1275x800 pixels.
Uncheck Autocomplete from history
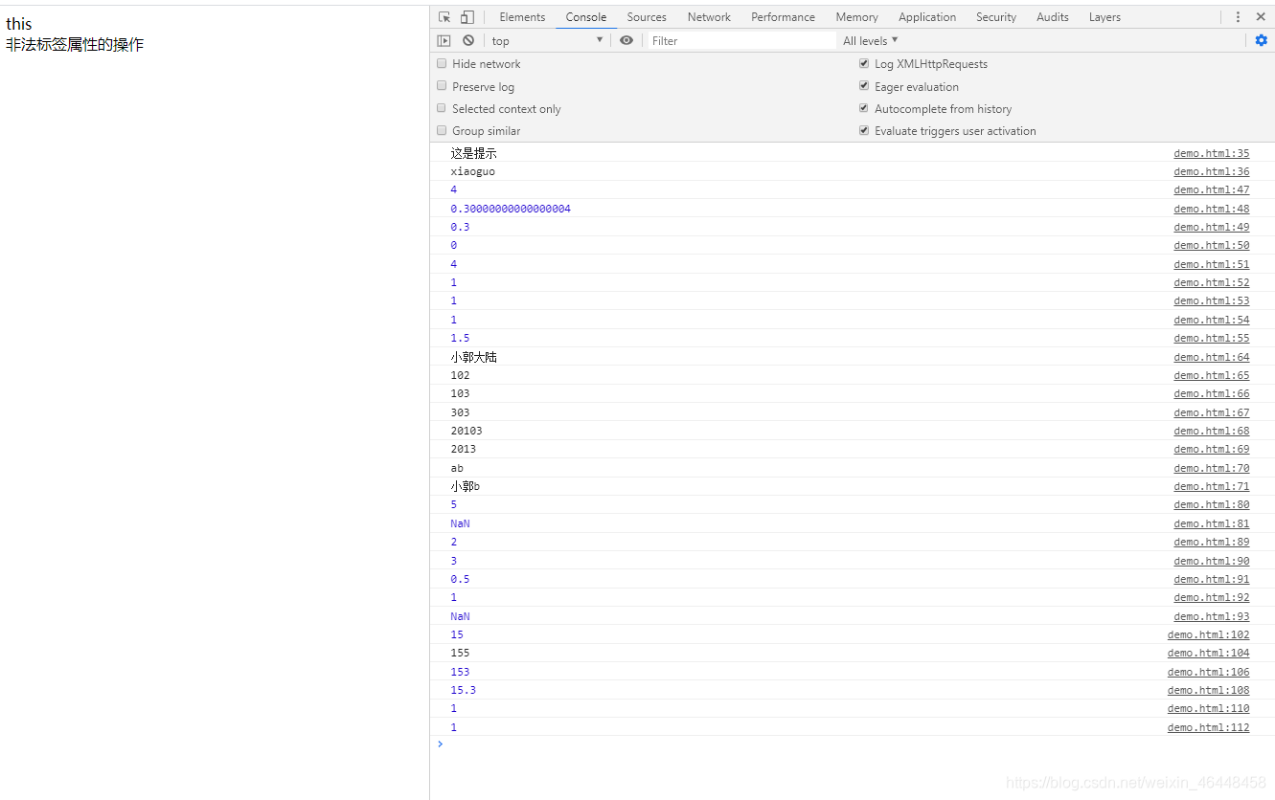click(x=864, y=108)
